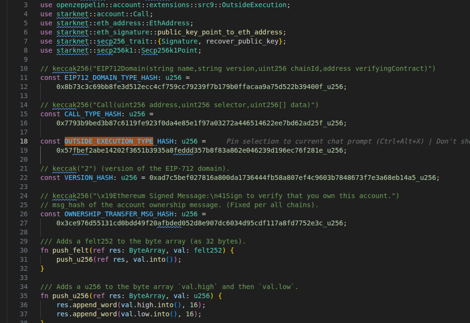Click the 'Don't show' hint text on line 18
Viewport: 470px width, 323px height.
[453, 141]
